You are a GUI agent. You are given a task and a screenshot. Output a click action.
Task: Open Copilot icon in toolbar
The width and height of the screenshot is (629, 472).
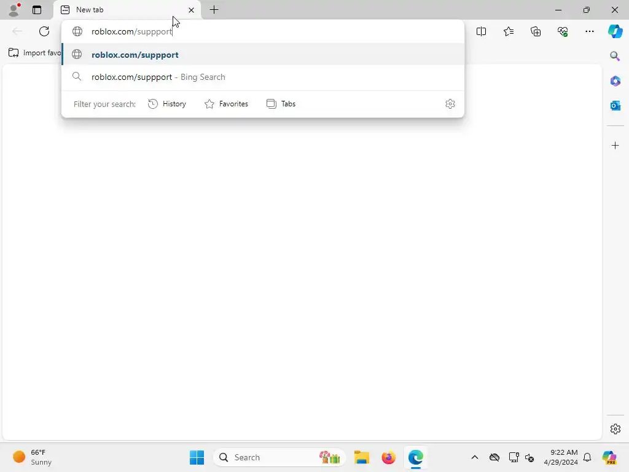pos(615,31)
